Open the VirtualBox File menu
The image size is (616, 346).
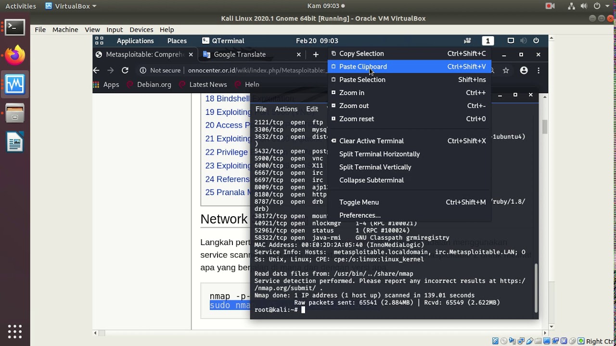[40, 29]
